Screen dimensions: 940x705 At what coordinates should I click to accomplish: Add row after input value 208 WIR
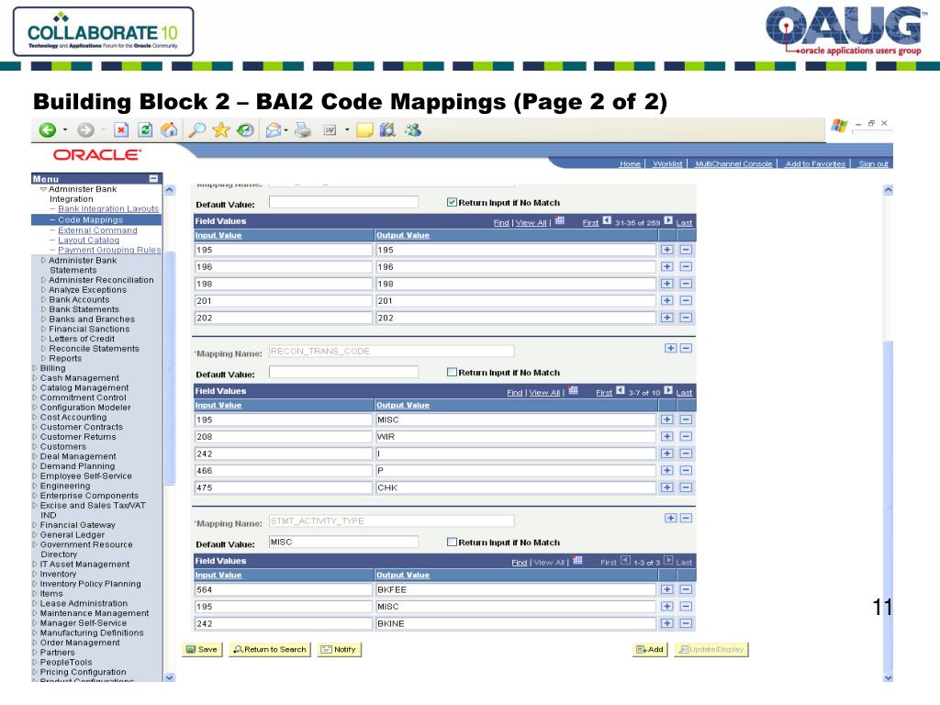pyautogui.click(x=667, y=437)
